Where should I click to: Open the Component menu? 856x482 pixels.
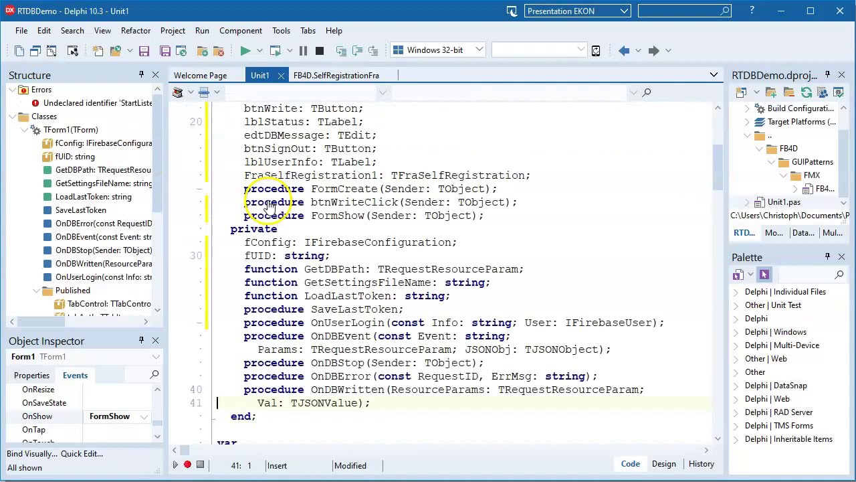click(241, 31)
